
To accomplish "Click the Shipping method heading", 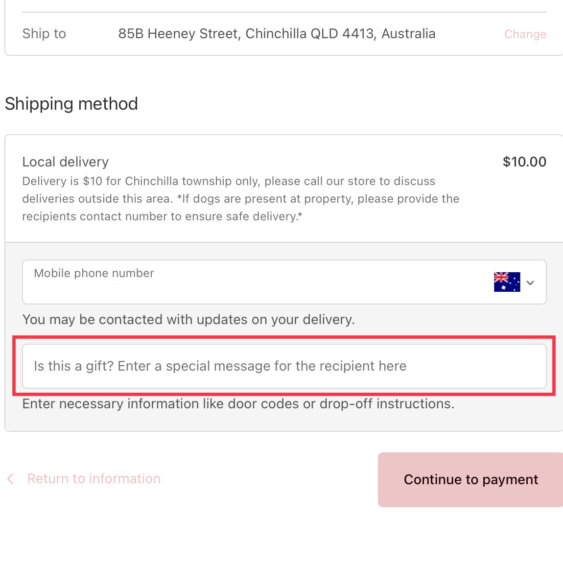I will [x=71, y=104].
